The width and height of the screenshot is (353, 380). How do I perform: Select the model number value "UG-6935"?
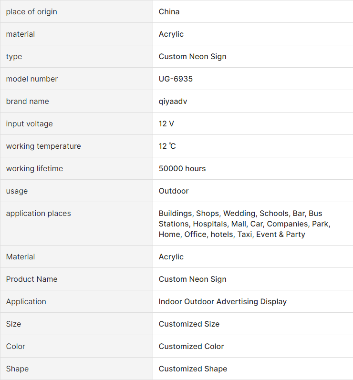(176, 79)
